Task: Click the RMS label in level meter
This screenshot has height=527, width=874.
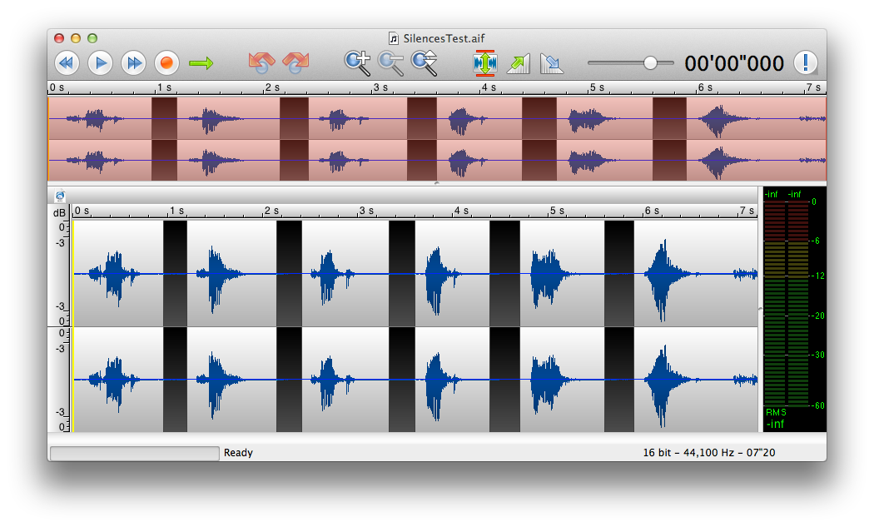Action: (x=775, y=412)
